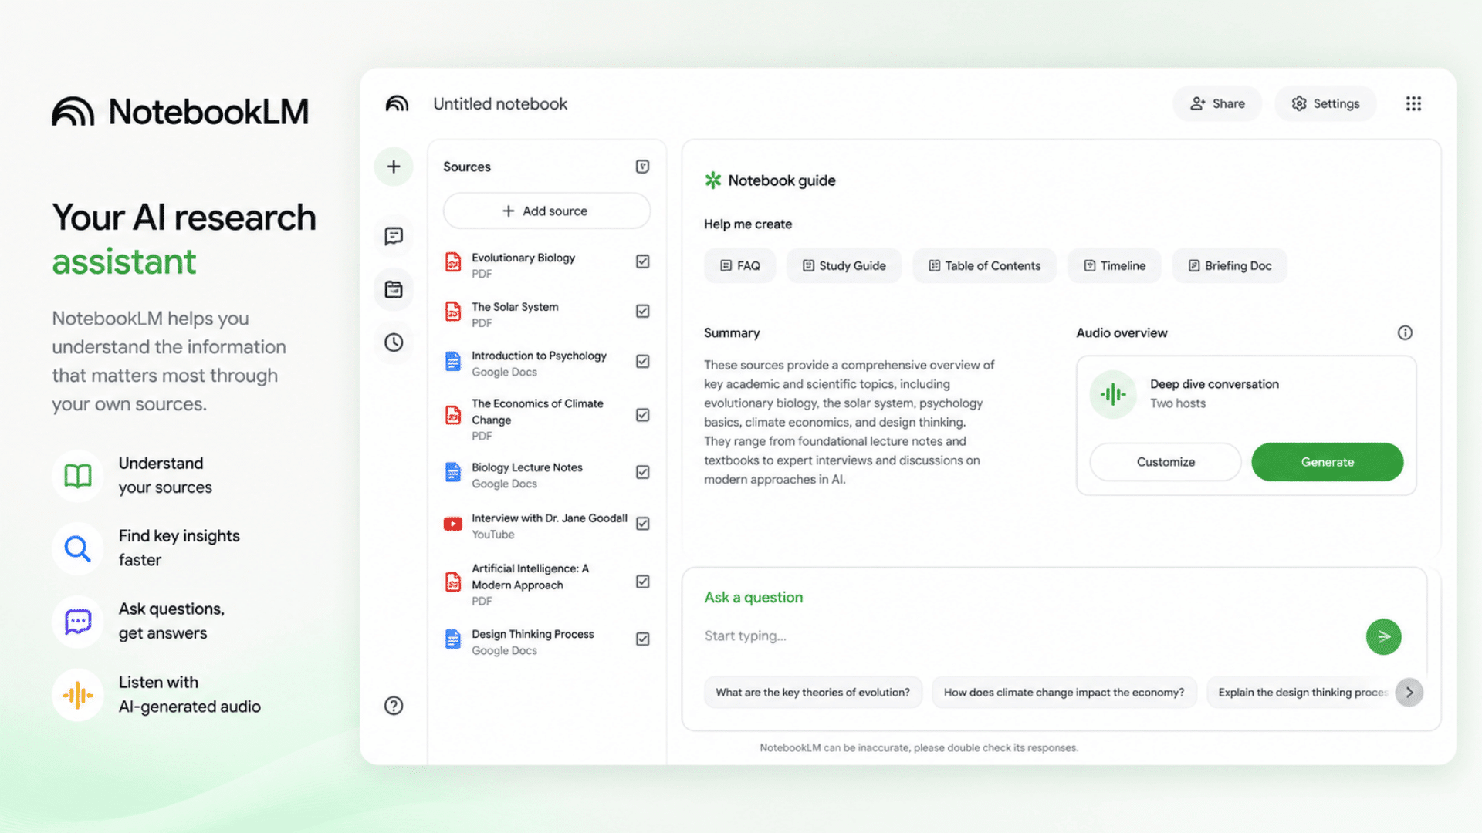Uncheck Biology Lecture Notes source

pos(642,472)
